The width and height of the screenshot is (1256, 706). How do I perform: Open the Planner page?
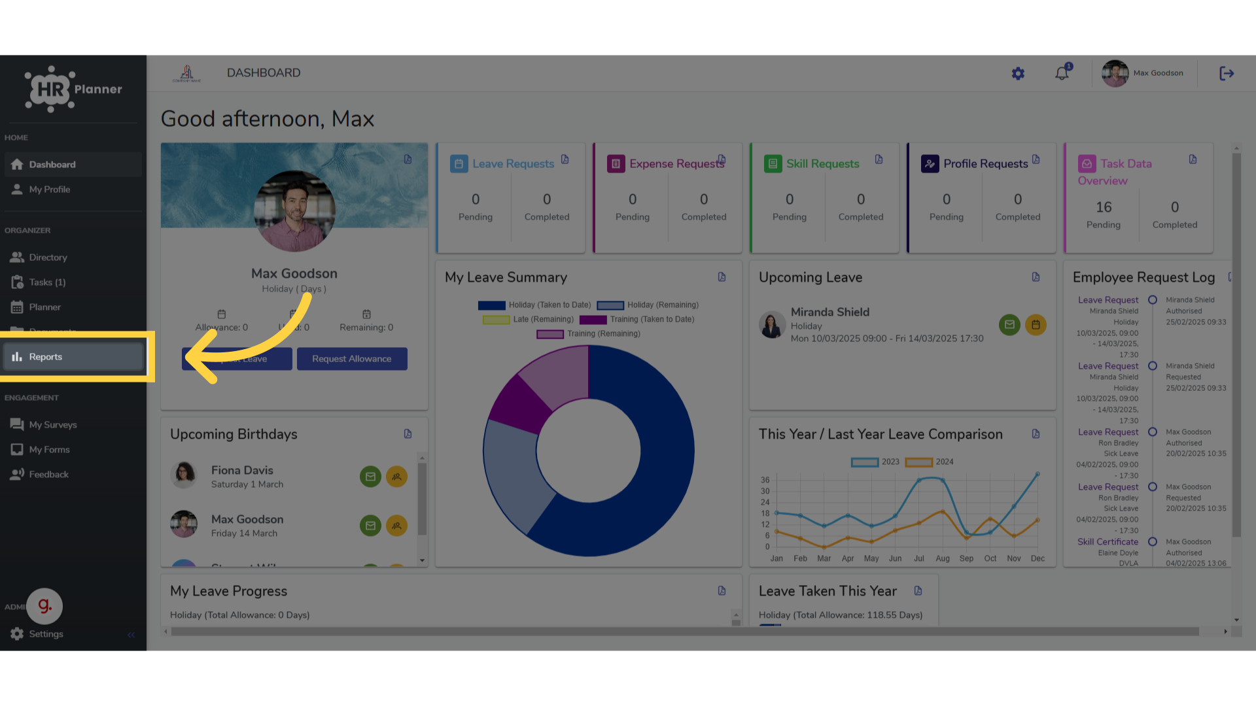(73, 307)
